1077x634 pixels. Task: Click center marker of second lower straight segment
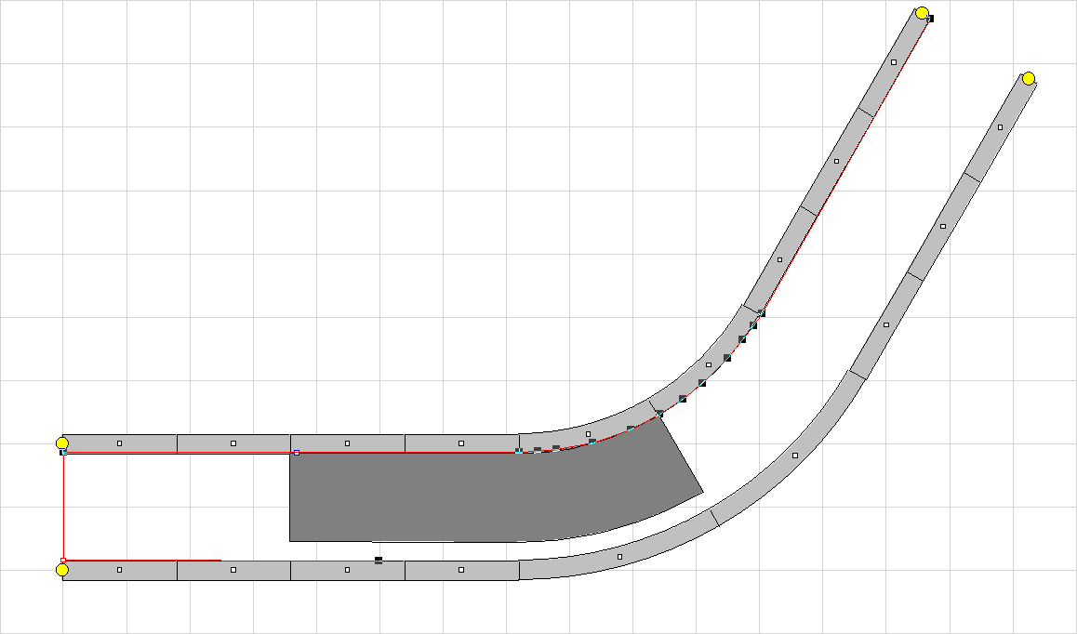[233, 570]
